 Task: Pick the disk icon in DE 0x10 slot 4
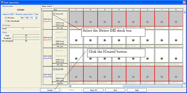(119, 40)
